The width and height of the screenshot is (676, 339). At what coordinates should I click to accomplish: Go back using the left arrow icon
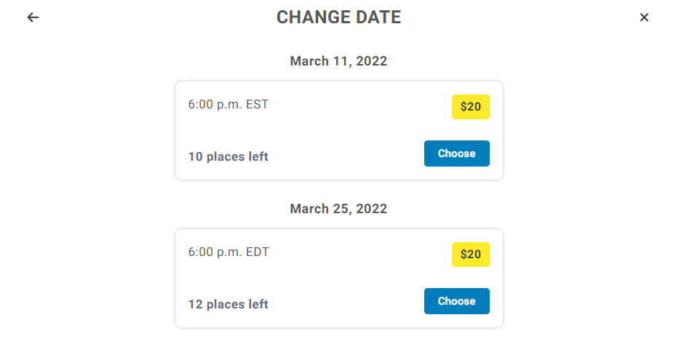[x=33, y=17]
